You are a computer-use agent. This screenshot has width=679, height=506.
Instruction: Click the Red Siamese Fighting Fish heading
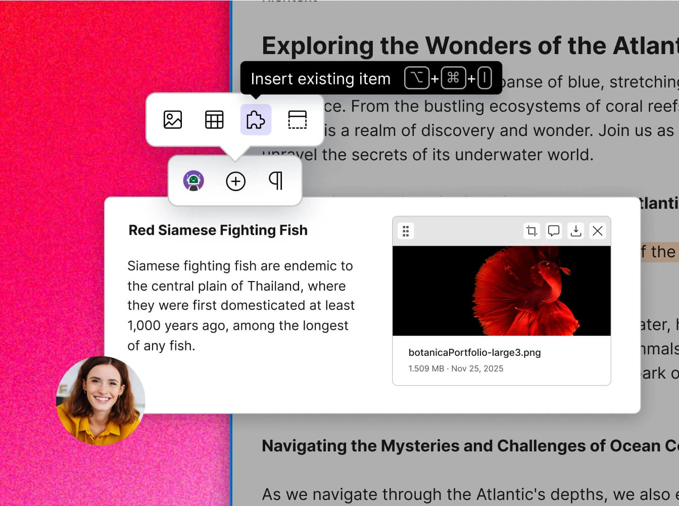pyautogui.click(x=218, y=230)
